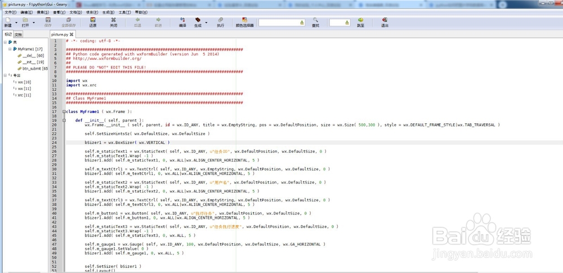Click the Compile (编译) toolbar icon
The width and height of the screenshot is (563, 273).
point(182,20)
